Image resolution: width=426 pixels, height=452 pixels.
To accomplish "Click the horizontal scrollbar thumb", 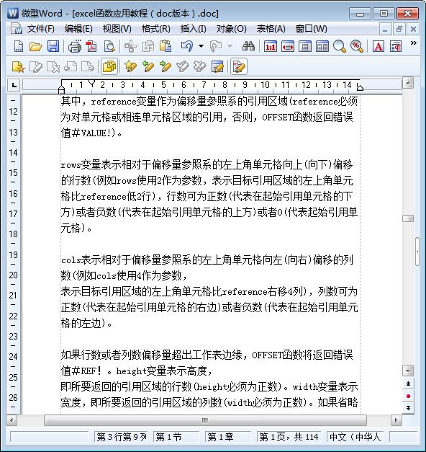I will click(205, 420).
